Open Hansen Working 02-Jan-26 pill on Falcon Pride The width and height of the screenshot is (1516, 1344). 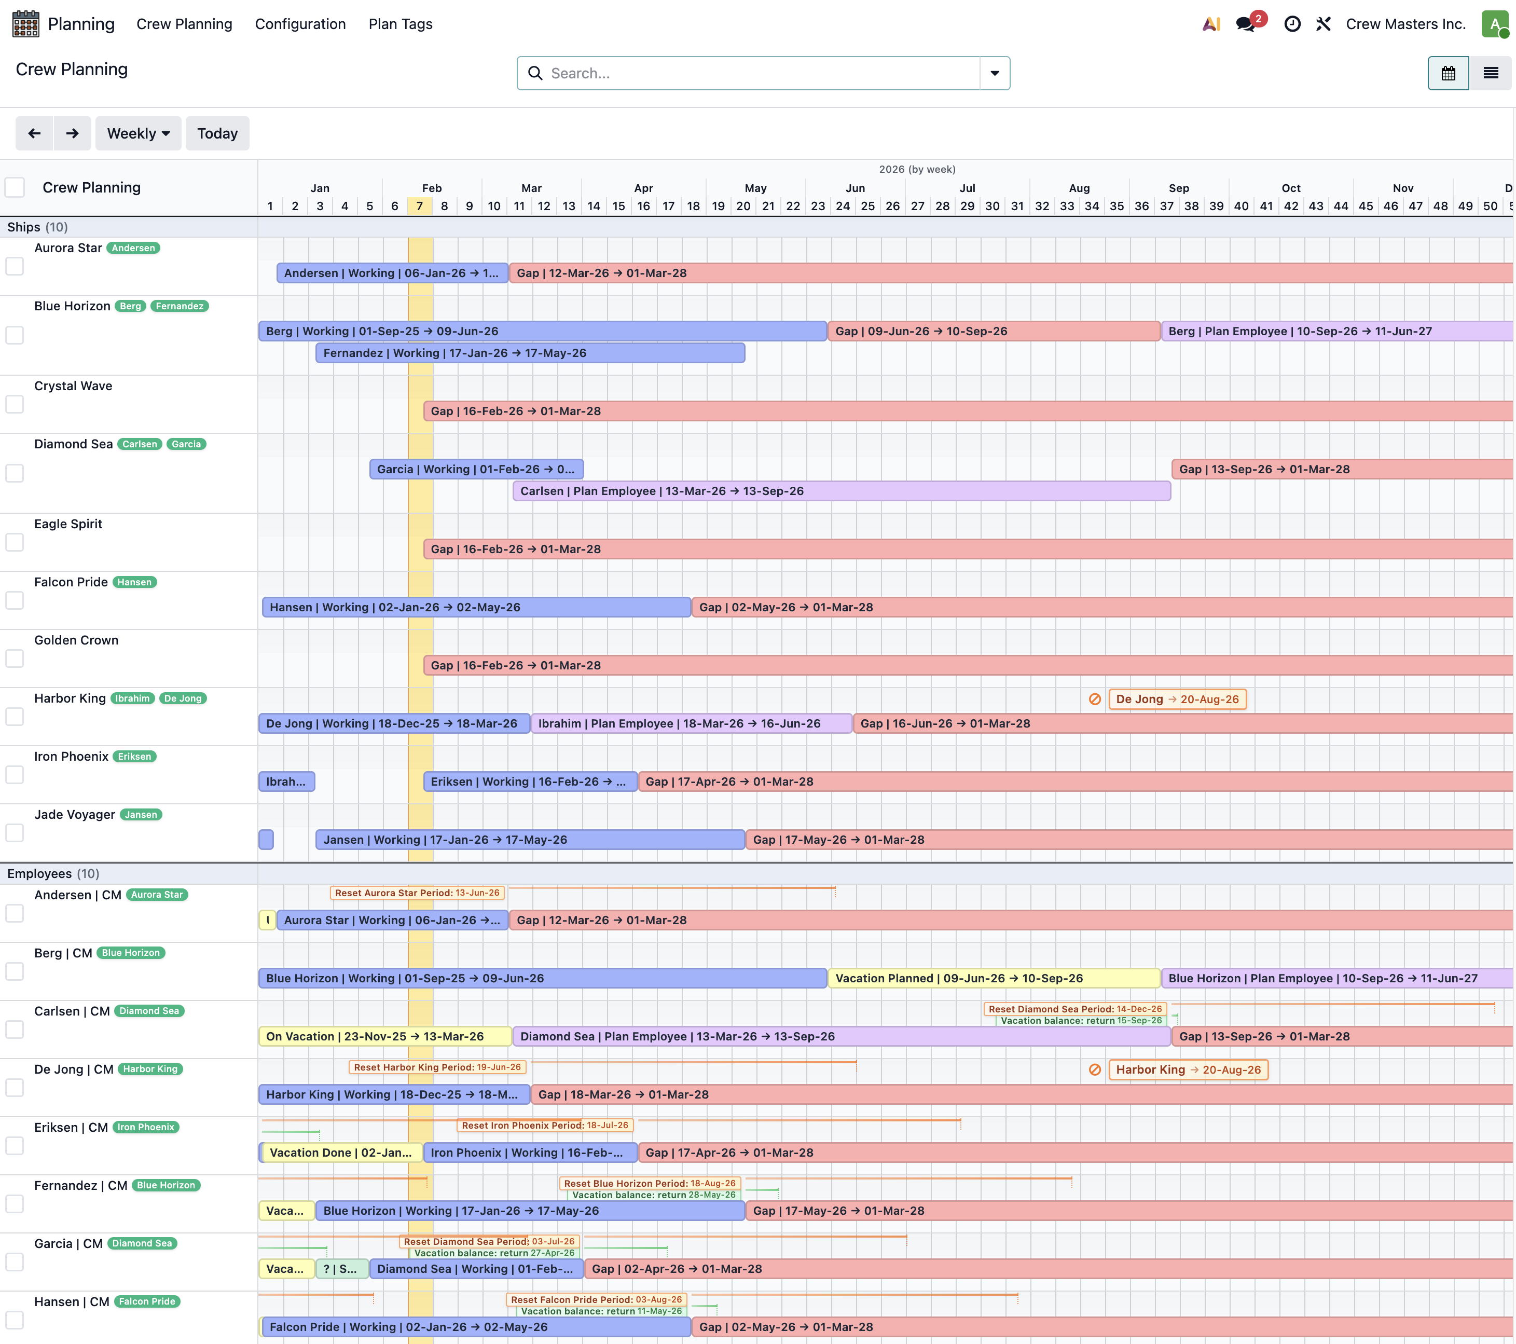(x=476, y=607)
